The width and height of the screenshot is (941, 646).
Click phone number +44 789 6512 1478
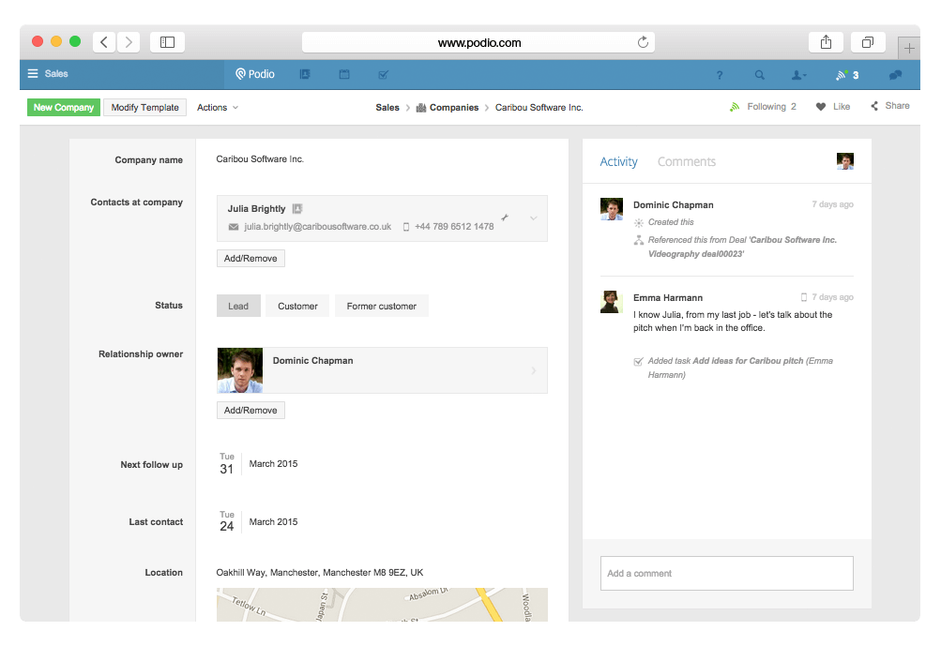(x=454, y=227)
